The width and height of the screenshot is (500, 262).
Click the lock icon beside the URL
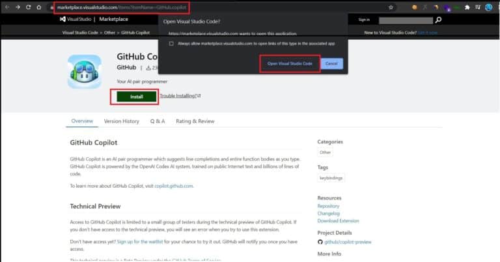(x=51, y=7)
